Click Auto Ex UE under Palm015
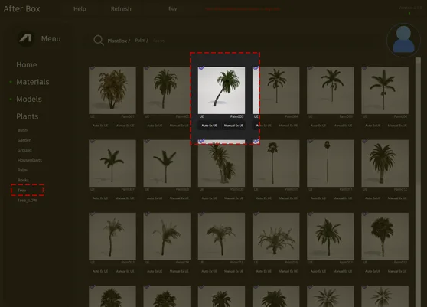427x307 pixels. click(x=209, y=271)
